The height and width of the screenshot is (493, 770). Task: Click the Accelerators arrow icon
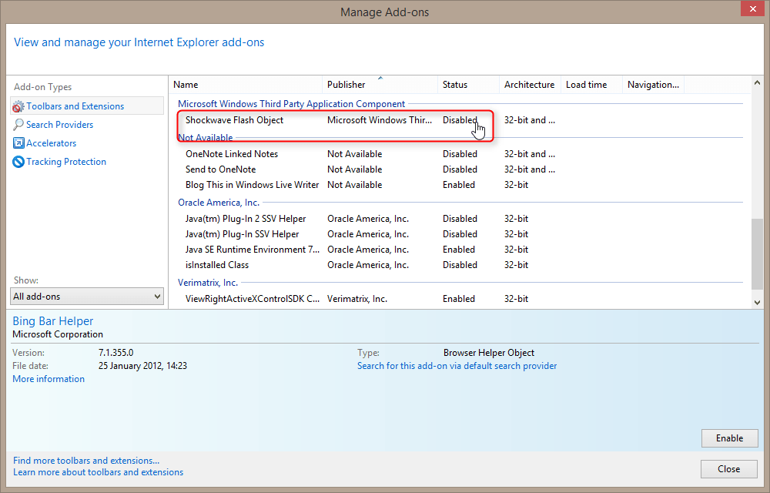pos(18,143)
